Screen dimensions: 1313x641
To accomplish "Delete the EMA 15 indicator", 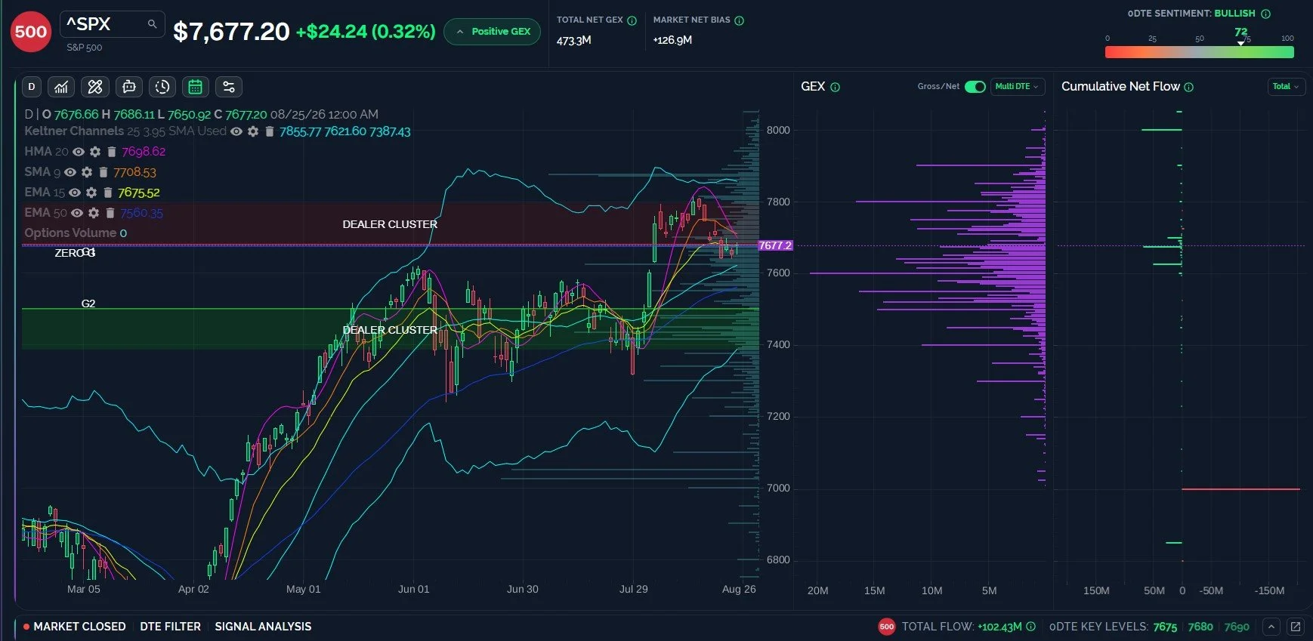I will pos(107,193).
